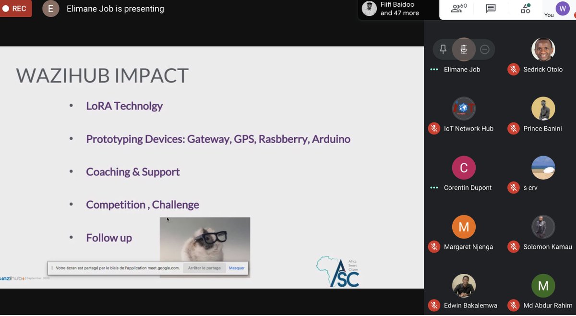Click the 'Follow up' bullet
The height and width of the screenshot is (316, 576).
tap(109, 238)
